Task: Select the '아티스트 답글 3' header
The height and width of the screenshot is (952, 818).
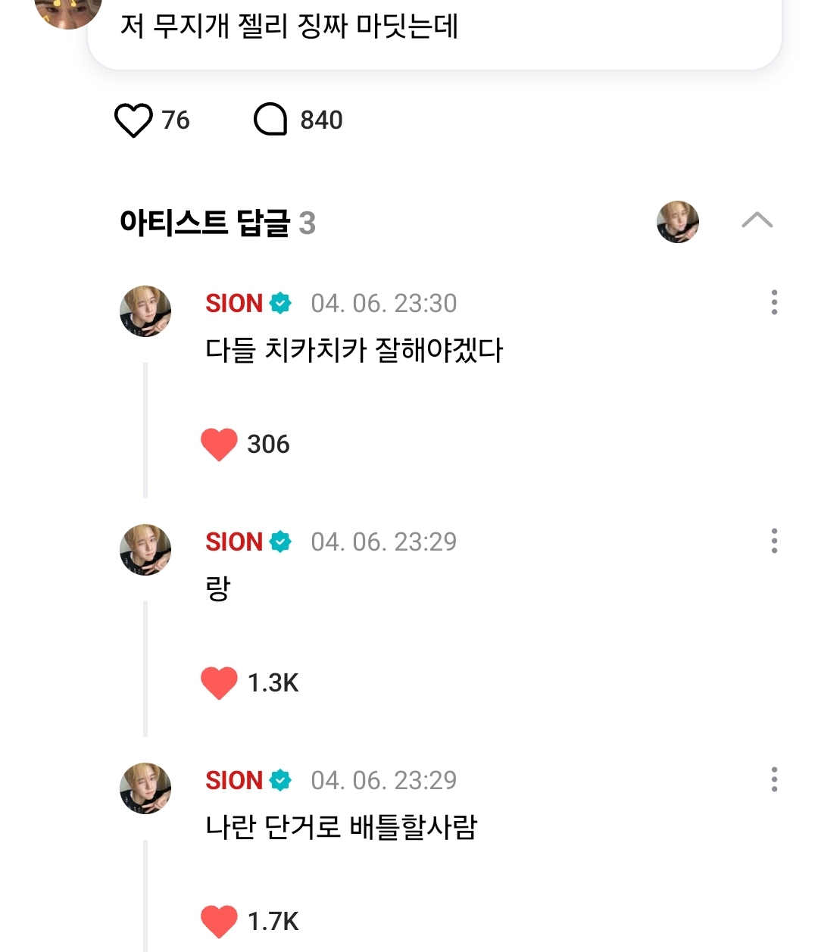Action: (x=217, y=223)
